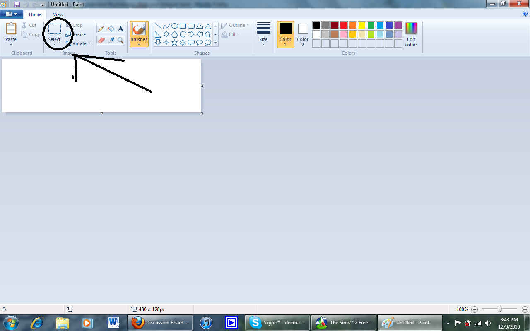Select the Magnifier tool
The height and width of the screenshot is (331, 530).
tap(120, 41)
